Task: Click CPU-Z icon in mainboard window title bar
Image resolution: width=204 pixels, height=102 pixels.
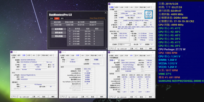Action: 11,52
